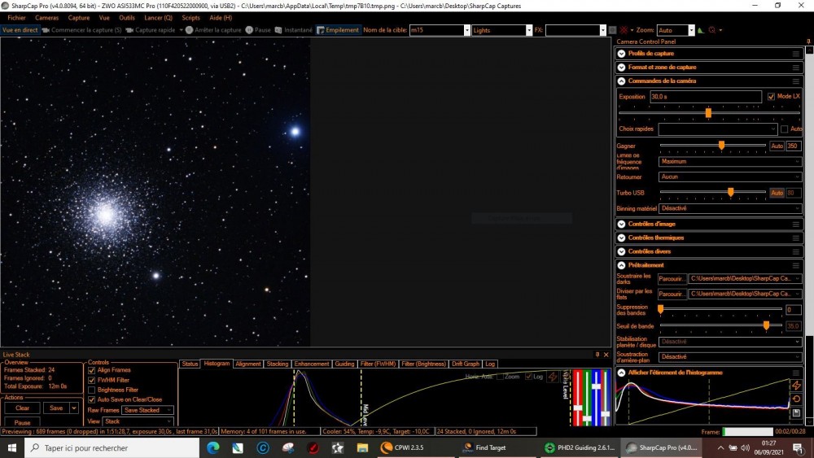The height and width of the screenshot is (458, 814).
Task: Open the Profils de capture panel menu icon
Action: pos(795,54)
